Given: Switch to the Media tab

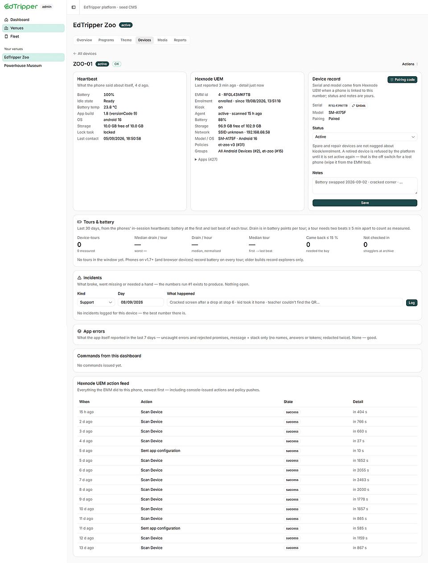Looking at the screenshot, I should [162, 40].
